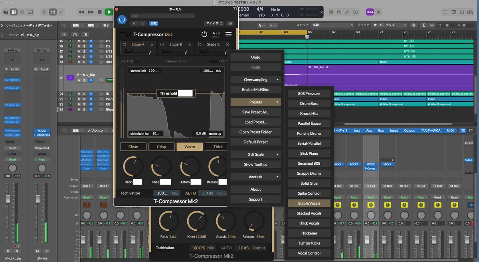Choose Save Preset As... menu entry

(x=255, y=112)
